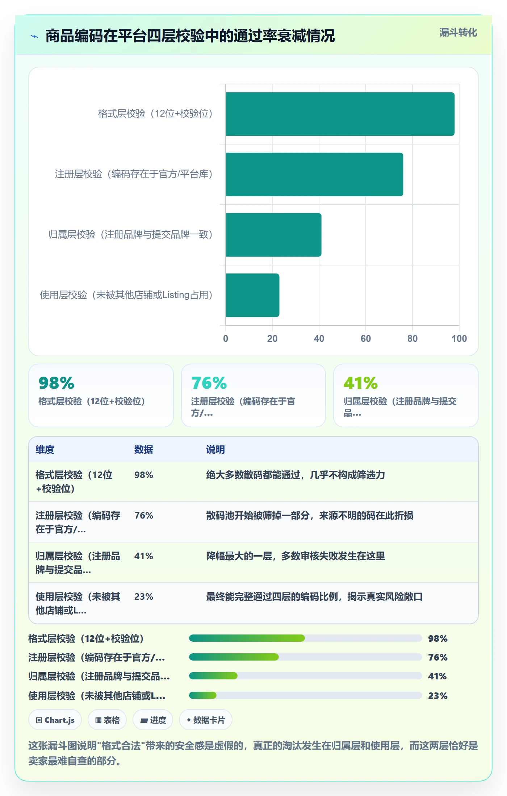The height and width of the screenshot is (796, 507).
Task: Click the 98% cell in the table
Action: pyautogui.click(x=144, y=475)
